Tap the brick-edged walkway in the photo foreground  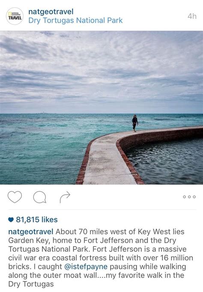[110, 160]
